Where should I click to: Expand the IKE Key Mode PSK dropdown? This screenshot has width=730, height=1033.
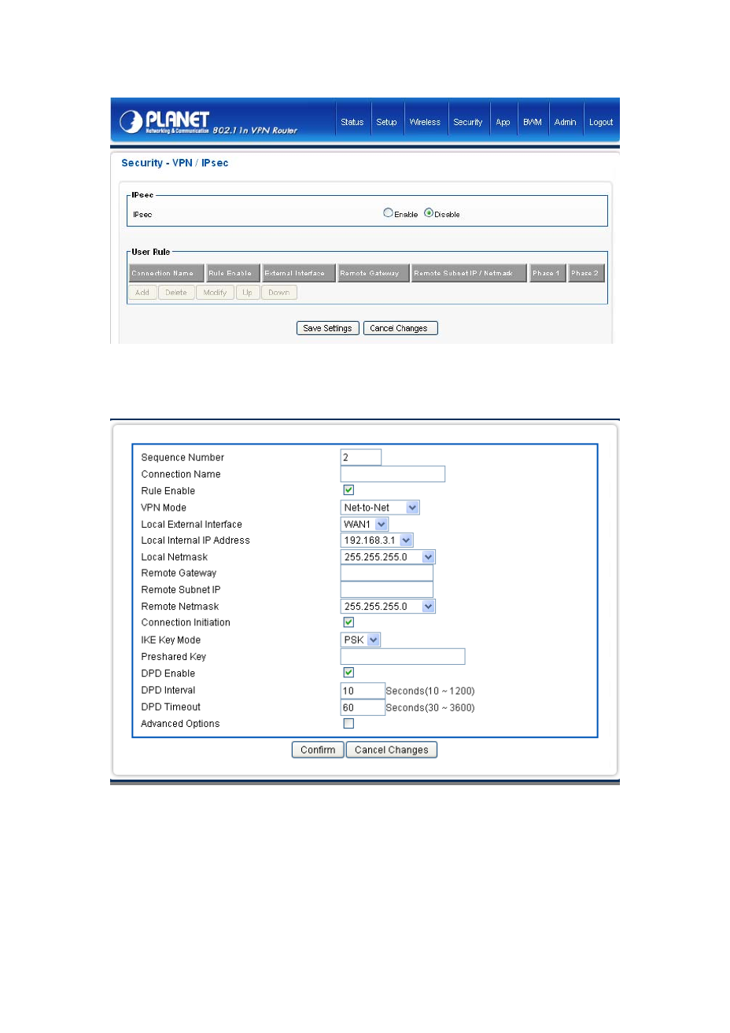[x=360, y=640]
